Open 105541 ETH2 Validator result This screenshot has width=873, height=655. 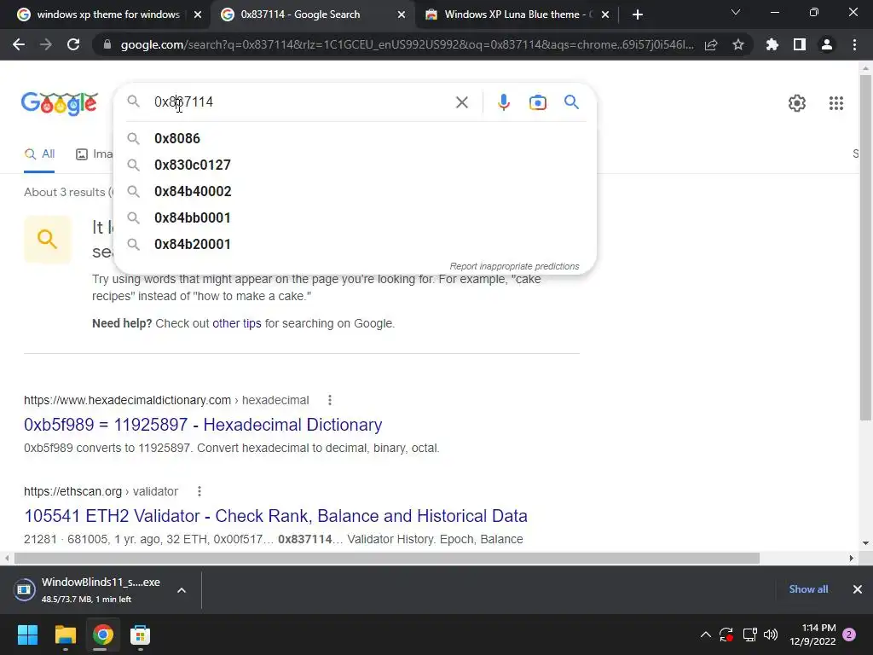[x=275, y=516]
